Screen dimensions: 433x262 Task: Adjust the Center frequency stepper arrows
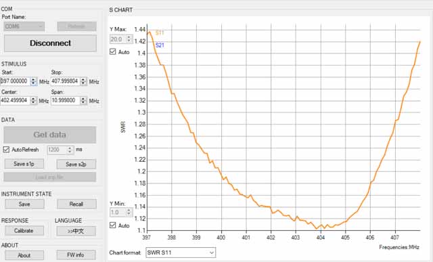pos(33,100)
